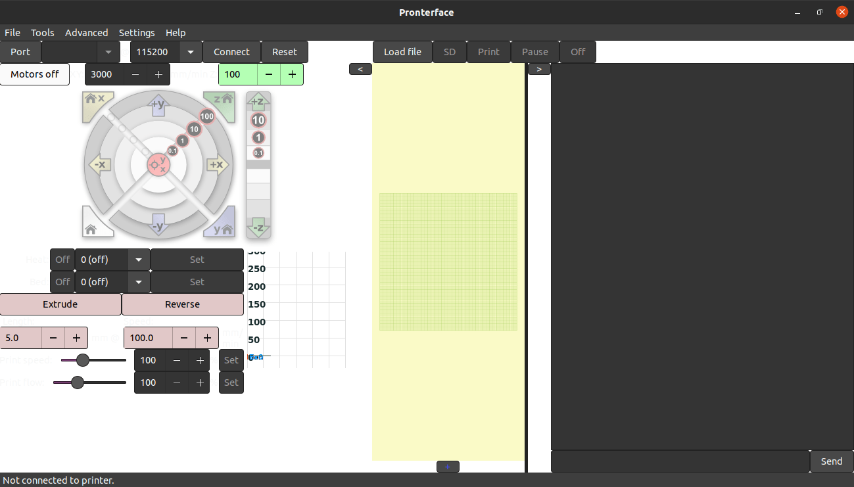Click Set button for print speed
The height and width of the screenshot is (487, 854).
pos(231,360)
